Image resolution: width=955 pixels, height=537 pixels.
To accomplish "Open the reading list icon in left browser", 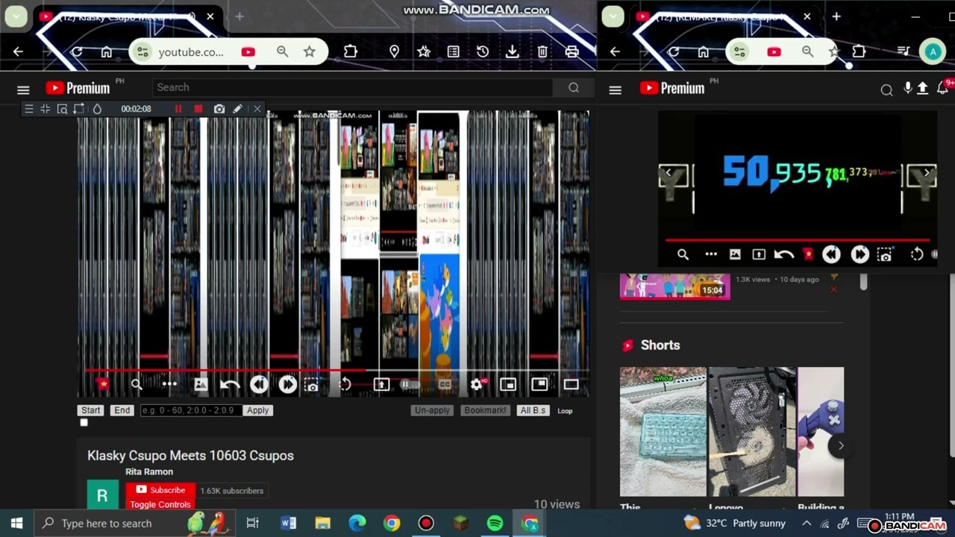I will coord(453,51).
